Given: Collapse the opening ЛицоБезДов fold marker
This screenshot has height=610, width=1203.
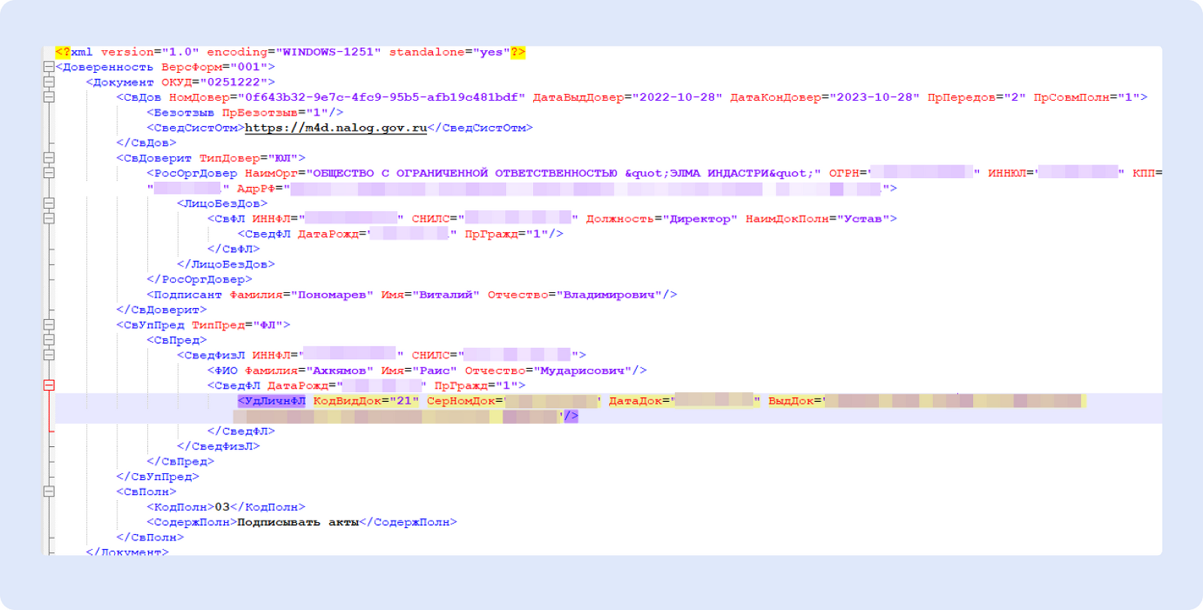Looking at the screenshot, I should [49, 204].
